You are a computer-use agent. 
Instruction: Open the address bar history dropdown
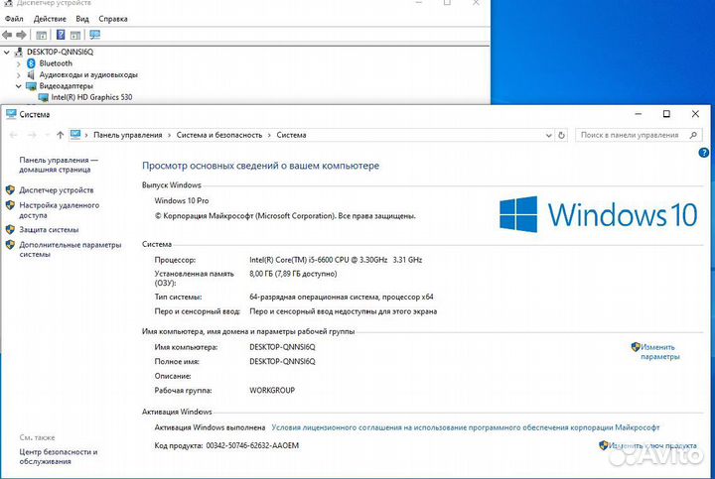[x=548, y=135]
